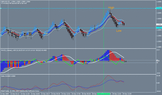The width and height of the screenshot is (162, 95).
Task: Click the 1.5920 price axis value
Action: (159, 41)
